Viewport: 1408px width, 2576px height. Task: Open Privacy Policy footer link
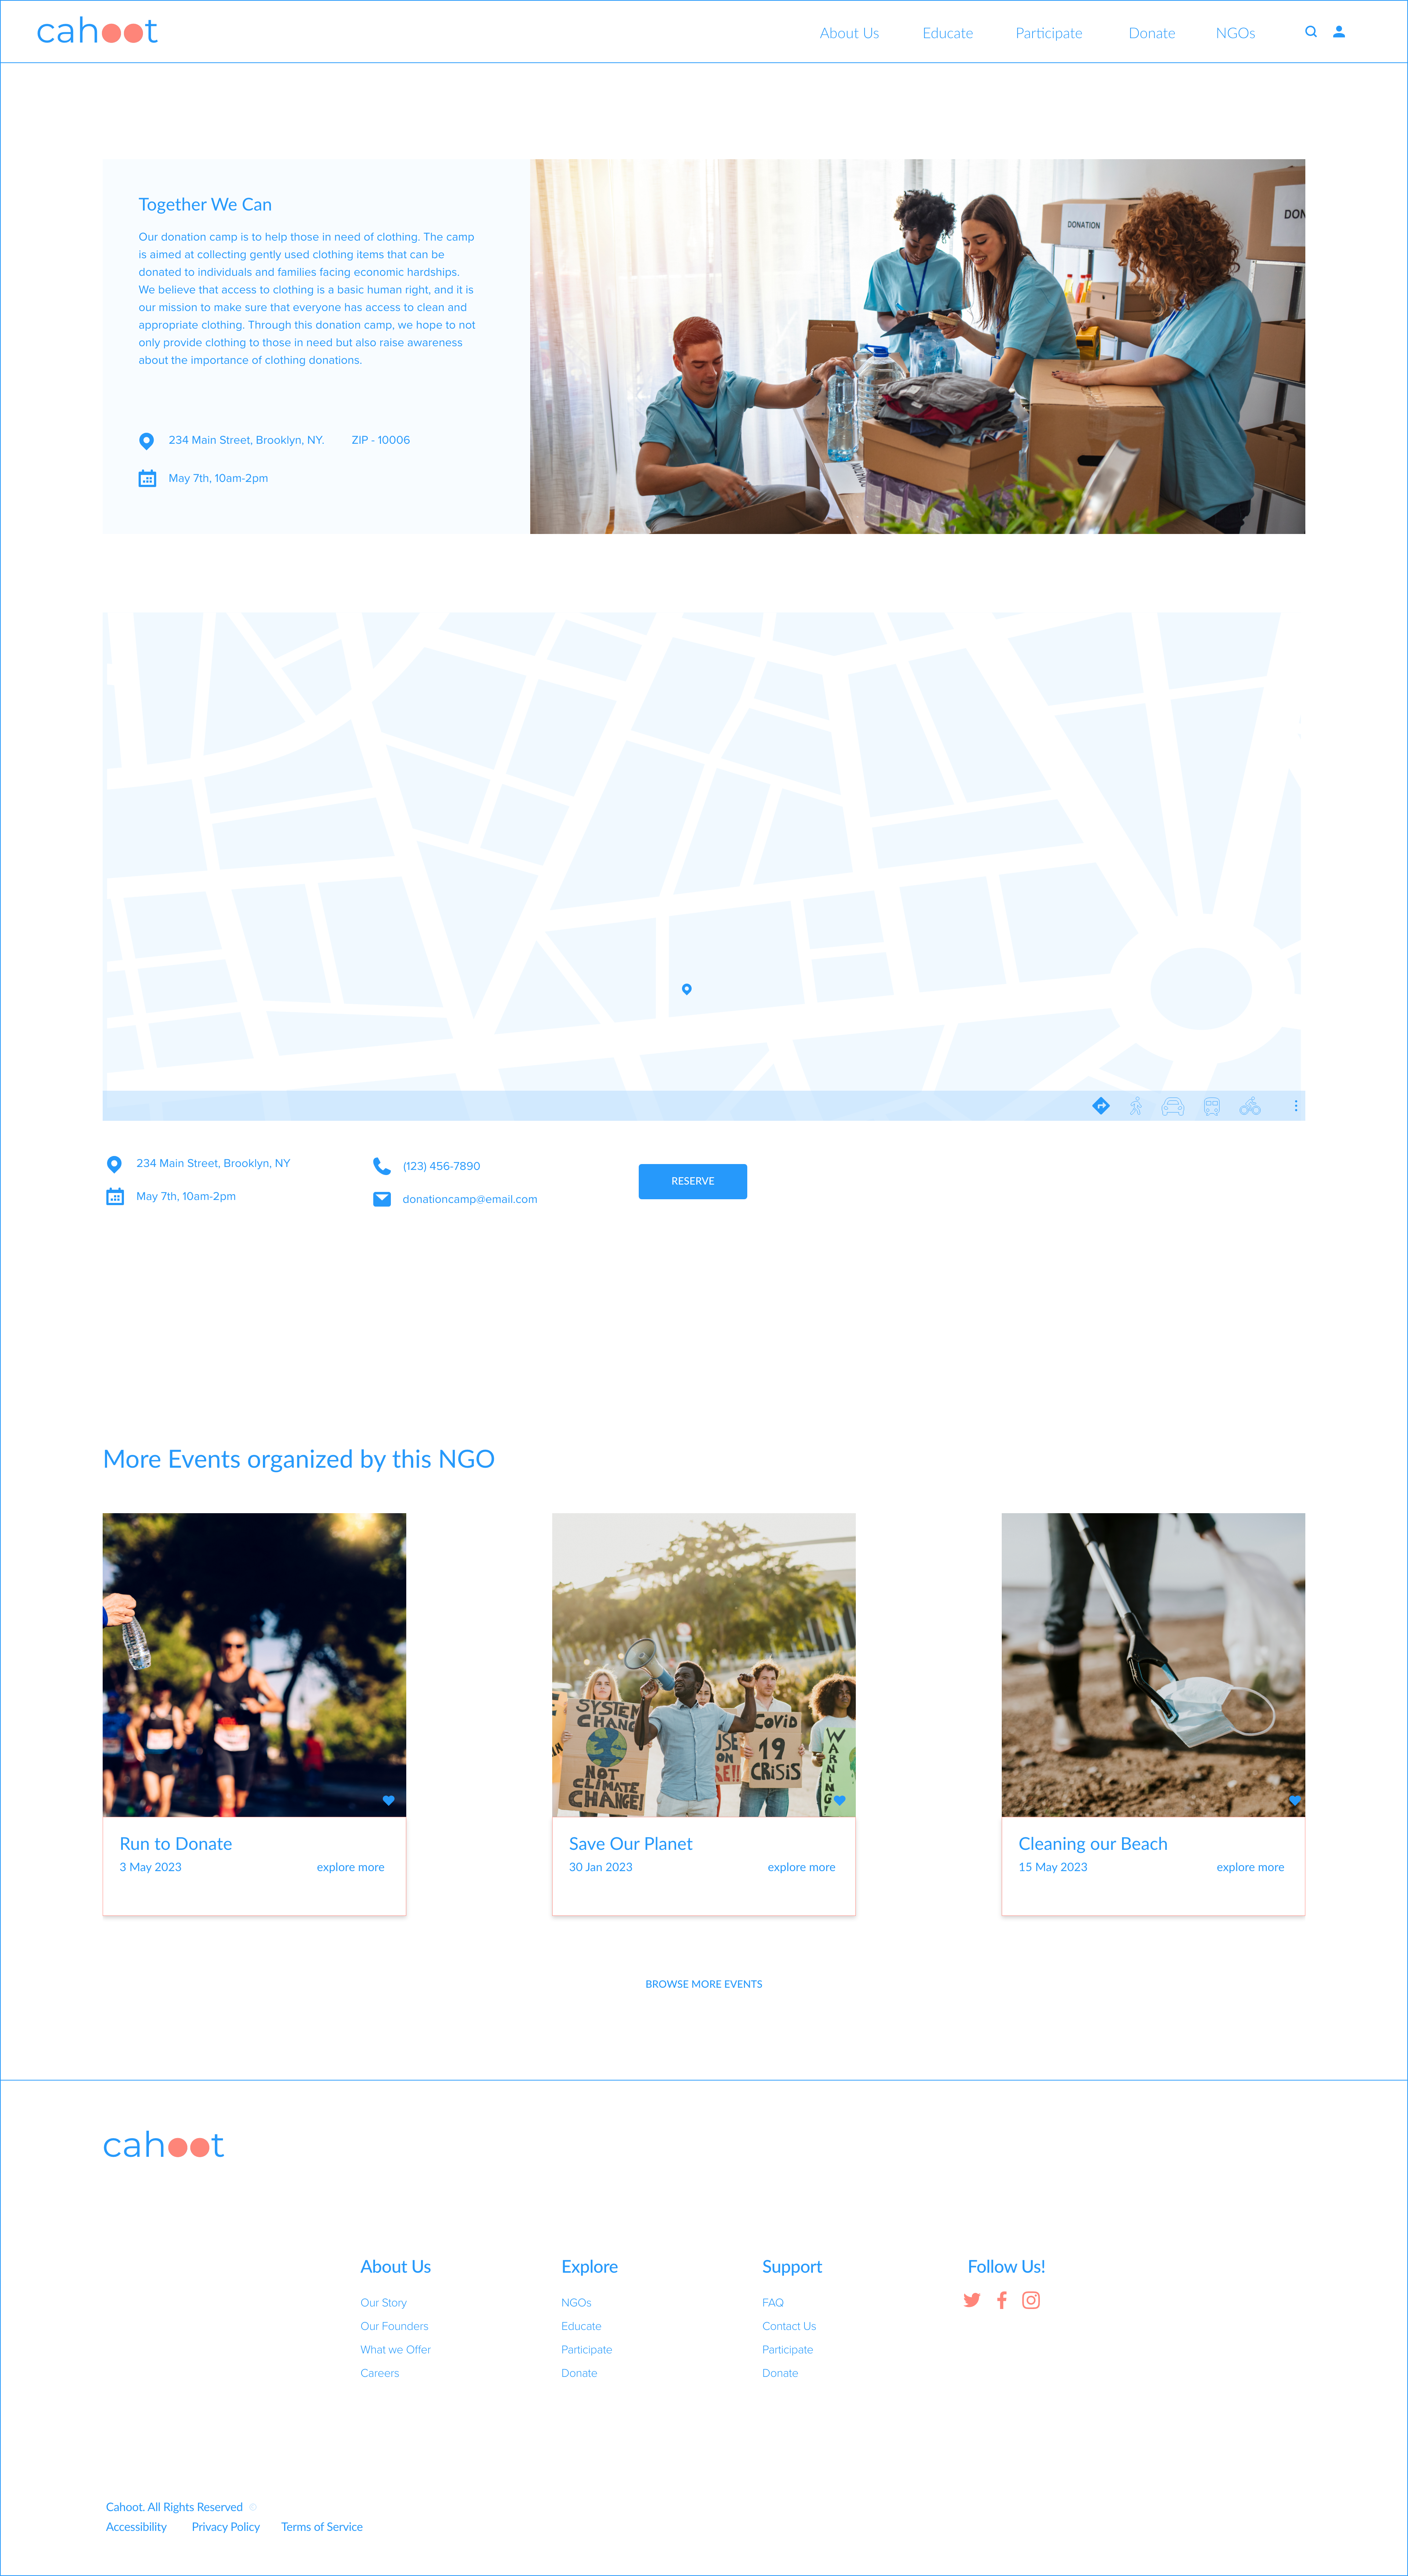225,2527
